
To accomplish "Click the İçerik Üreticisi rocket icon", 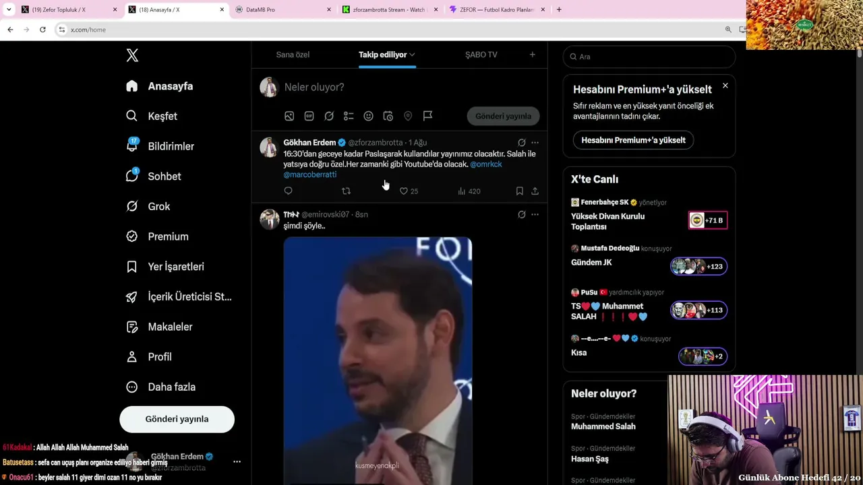I will click(132, 296).
